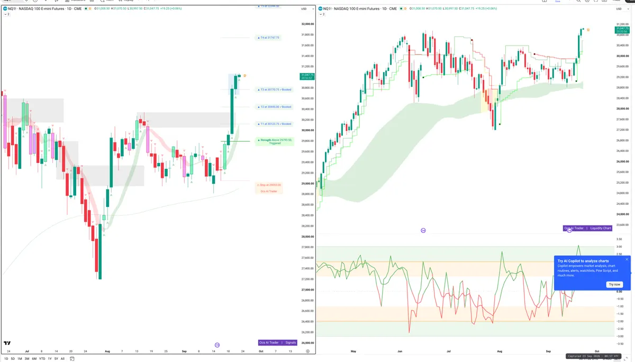635x362 pixels.
Task: Close the AI Copilot promo popup
Action: click(627, 259)
